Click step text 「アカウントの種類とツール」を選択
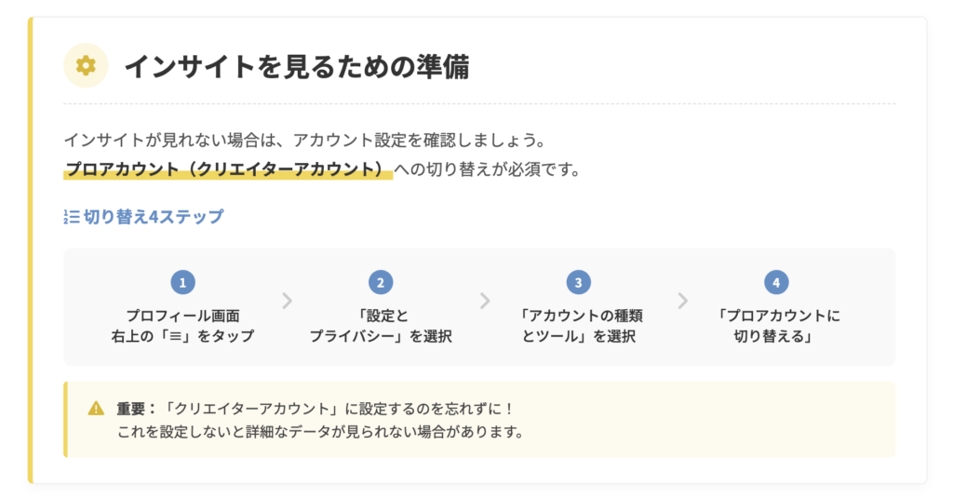 pyautogui.click(x=578, y=326)
